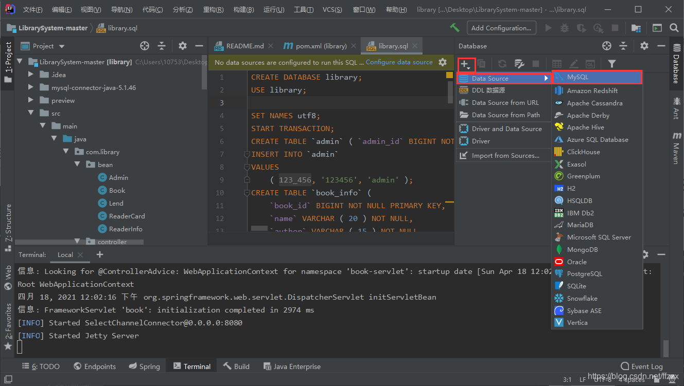Image resolution: width=684 pixels, height=386 pixels.
Task: Select Data Source from Path
Action: click(503, 115)
